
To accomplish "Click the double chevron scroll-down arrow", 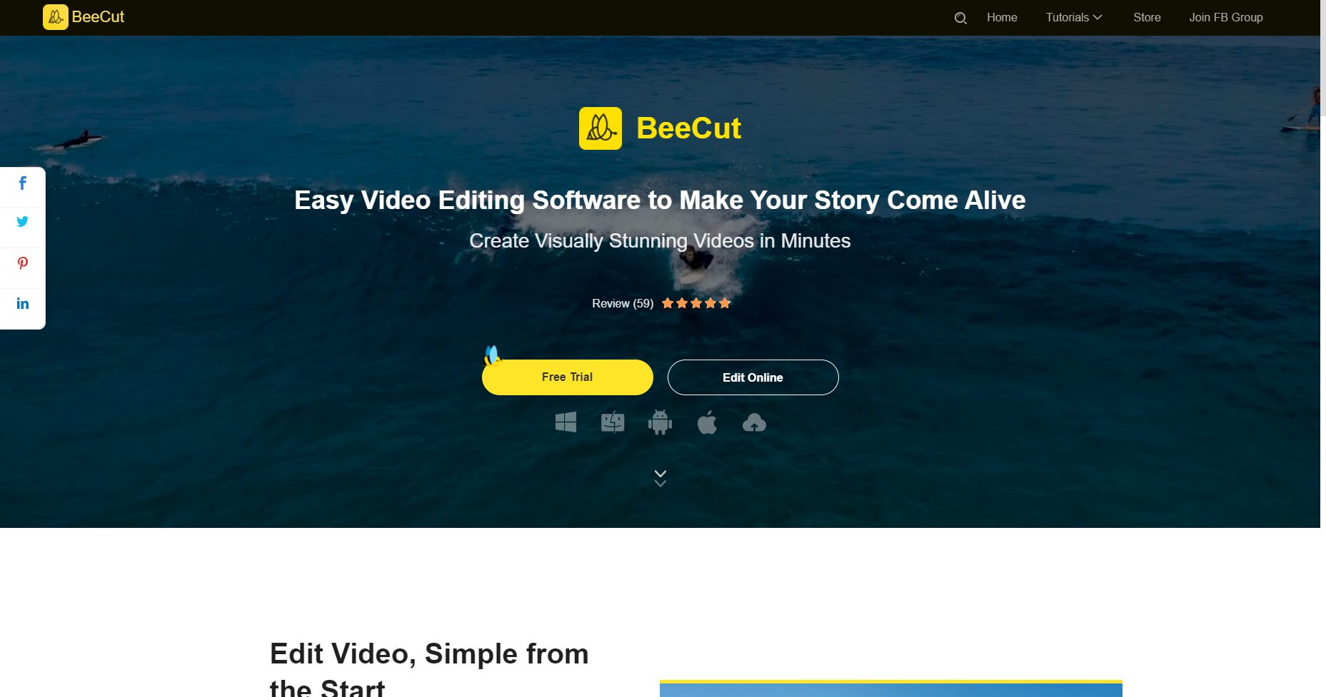I will click(661, 478).
